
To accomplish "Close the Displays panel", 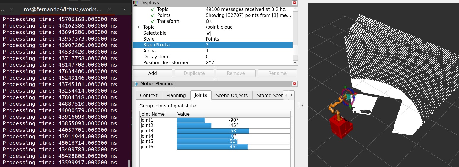I will tap(295, 3).
